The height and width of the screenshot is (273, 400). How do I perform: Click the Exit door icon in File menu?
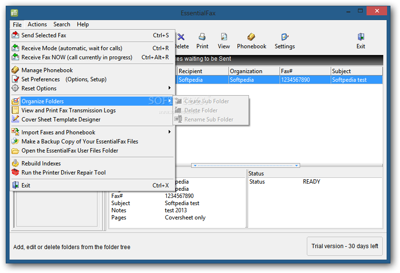15,185
